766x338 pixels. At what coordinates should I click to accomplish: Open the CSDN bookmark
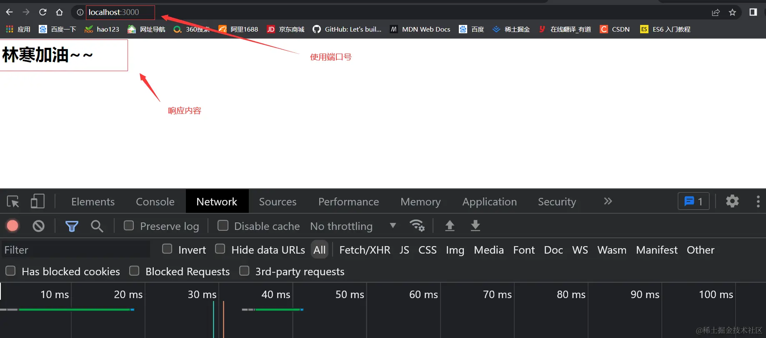pos(615,29)
